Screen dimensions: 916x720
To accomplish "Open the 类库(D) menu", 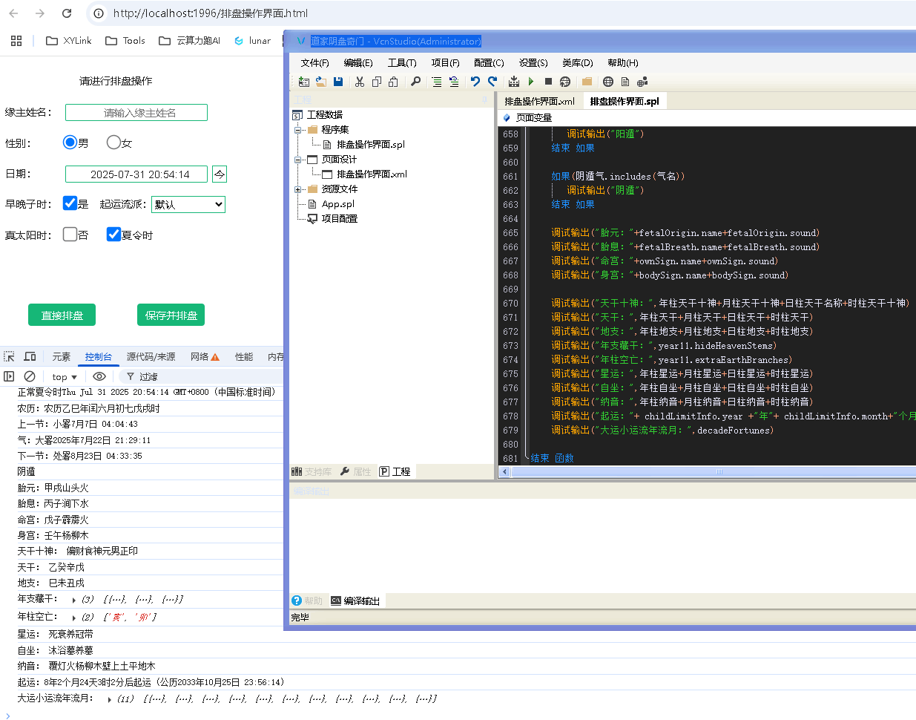I will [578, 63].
